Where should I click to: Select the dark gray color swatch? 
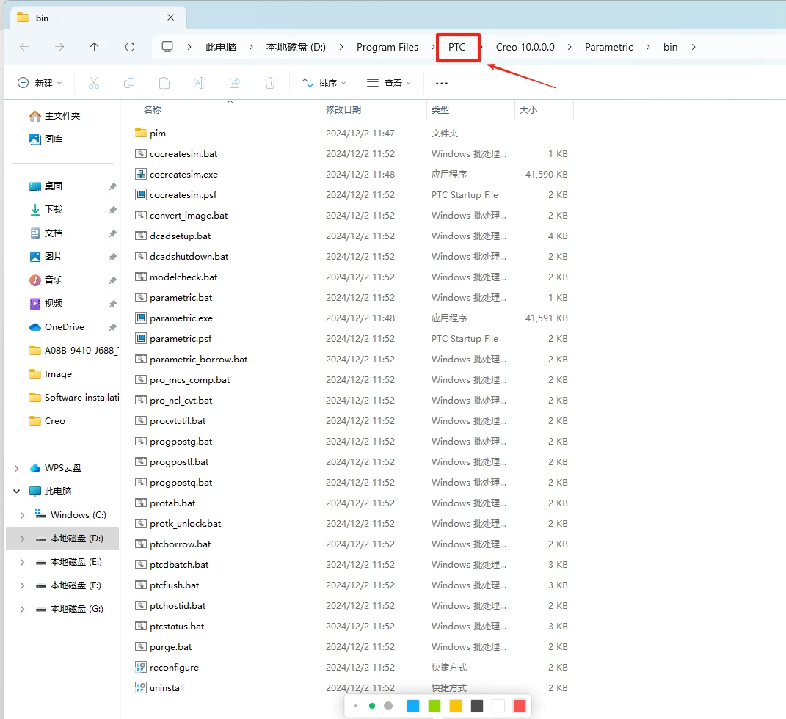click(477, 706)
